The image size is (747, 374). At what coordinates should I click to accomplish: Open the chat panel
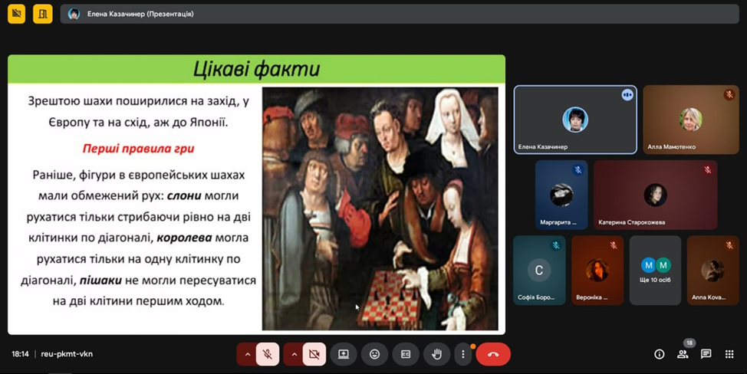[706, 354]
